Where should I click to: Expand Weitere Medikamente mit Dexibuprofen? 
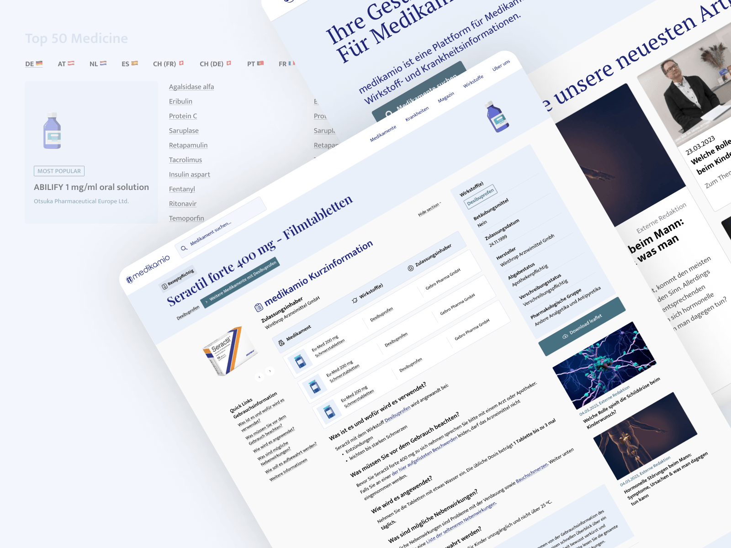coord(240,283)
